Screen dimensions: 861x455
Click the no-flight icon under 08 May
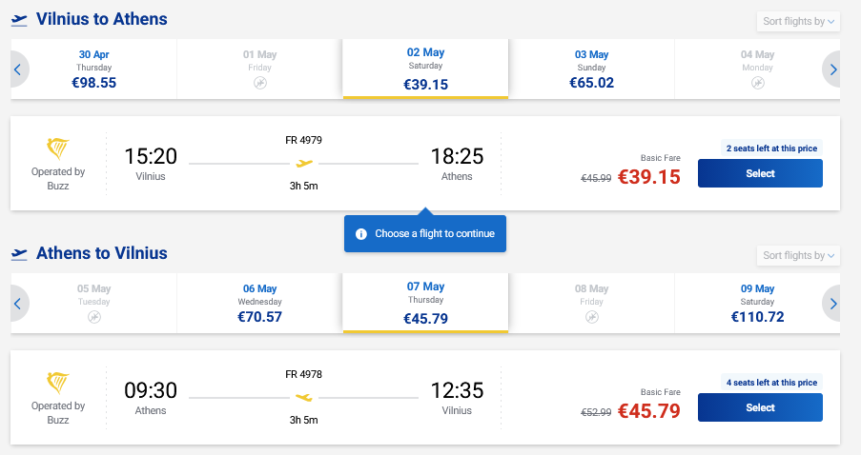coord(591,317)
